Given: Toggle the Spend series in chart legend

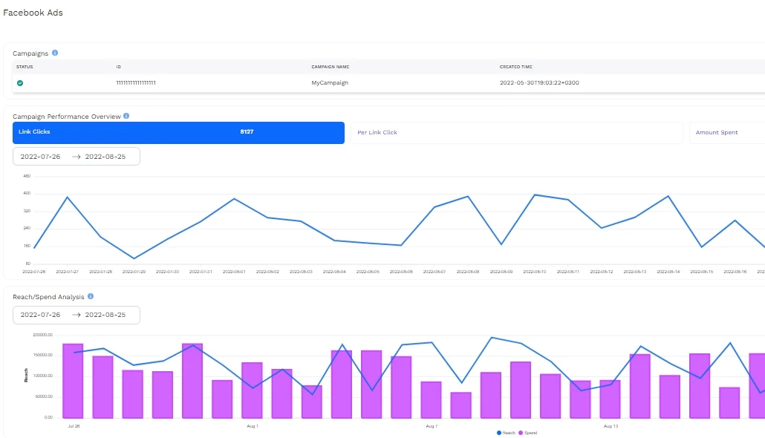Looking at the screenshot, I should 528,433.
